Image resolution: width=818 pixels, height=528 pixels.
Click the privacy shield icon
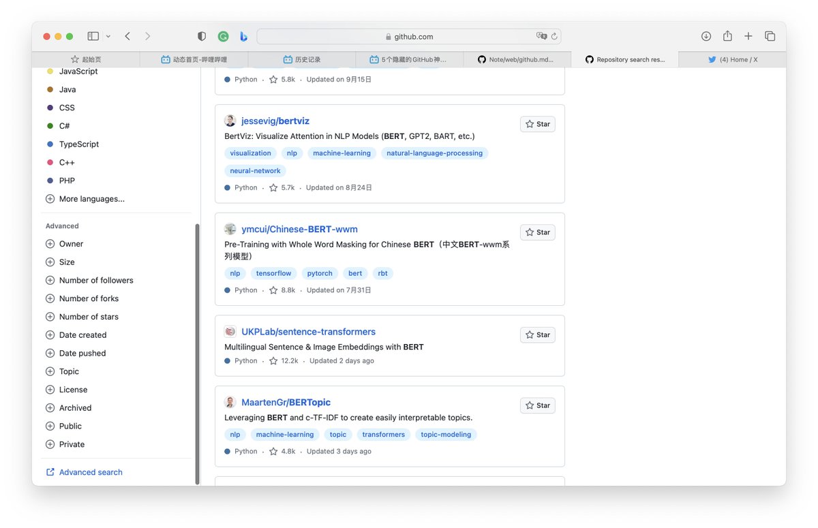tap(202, 36)
